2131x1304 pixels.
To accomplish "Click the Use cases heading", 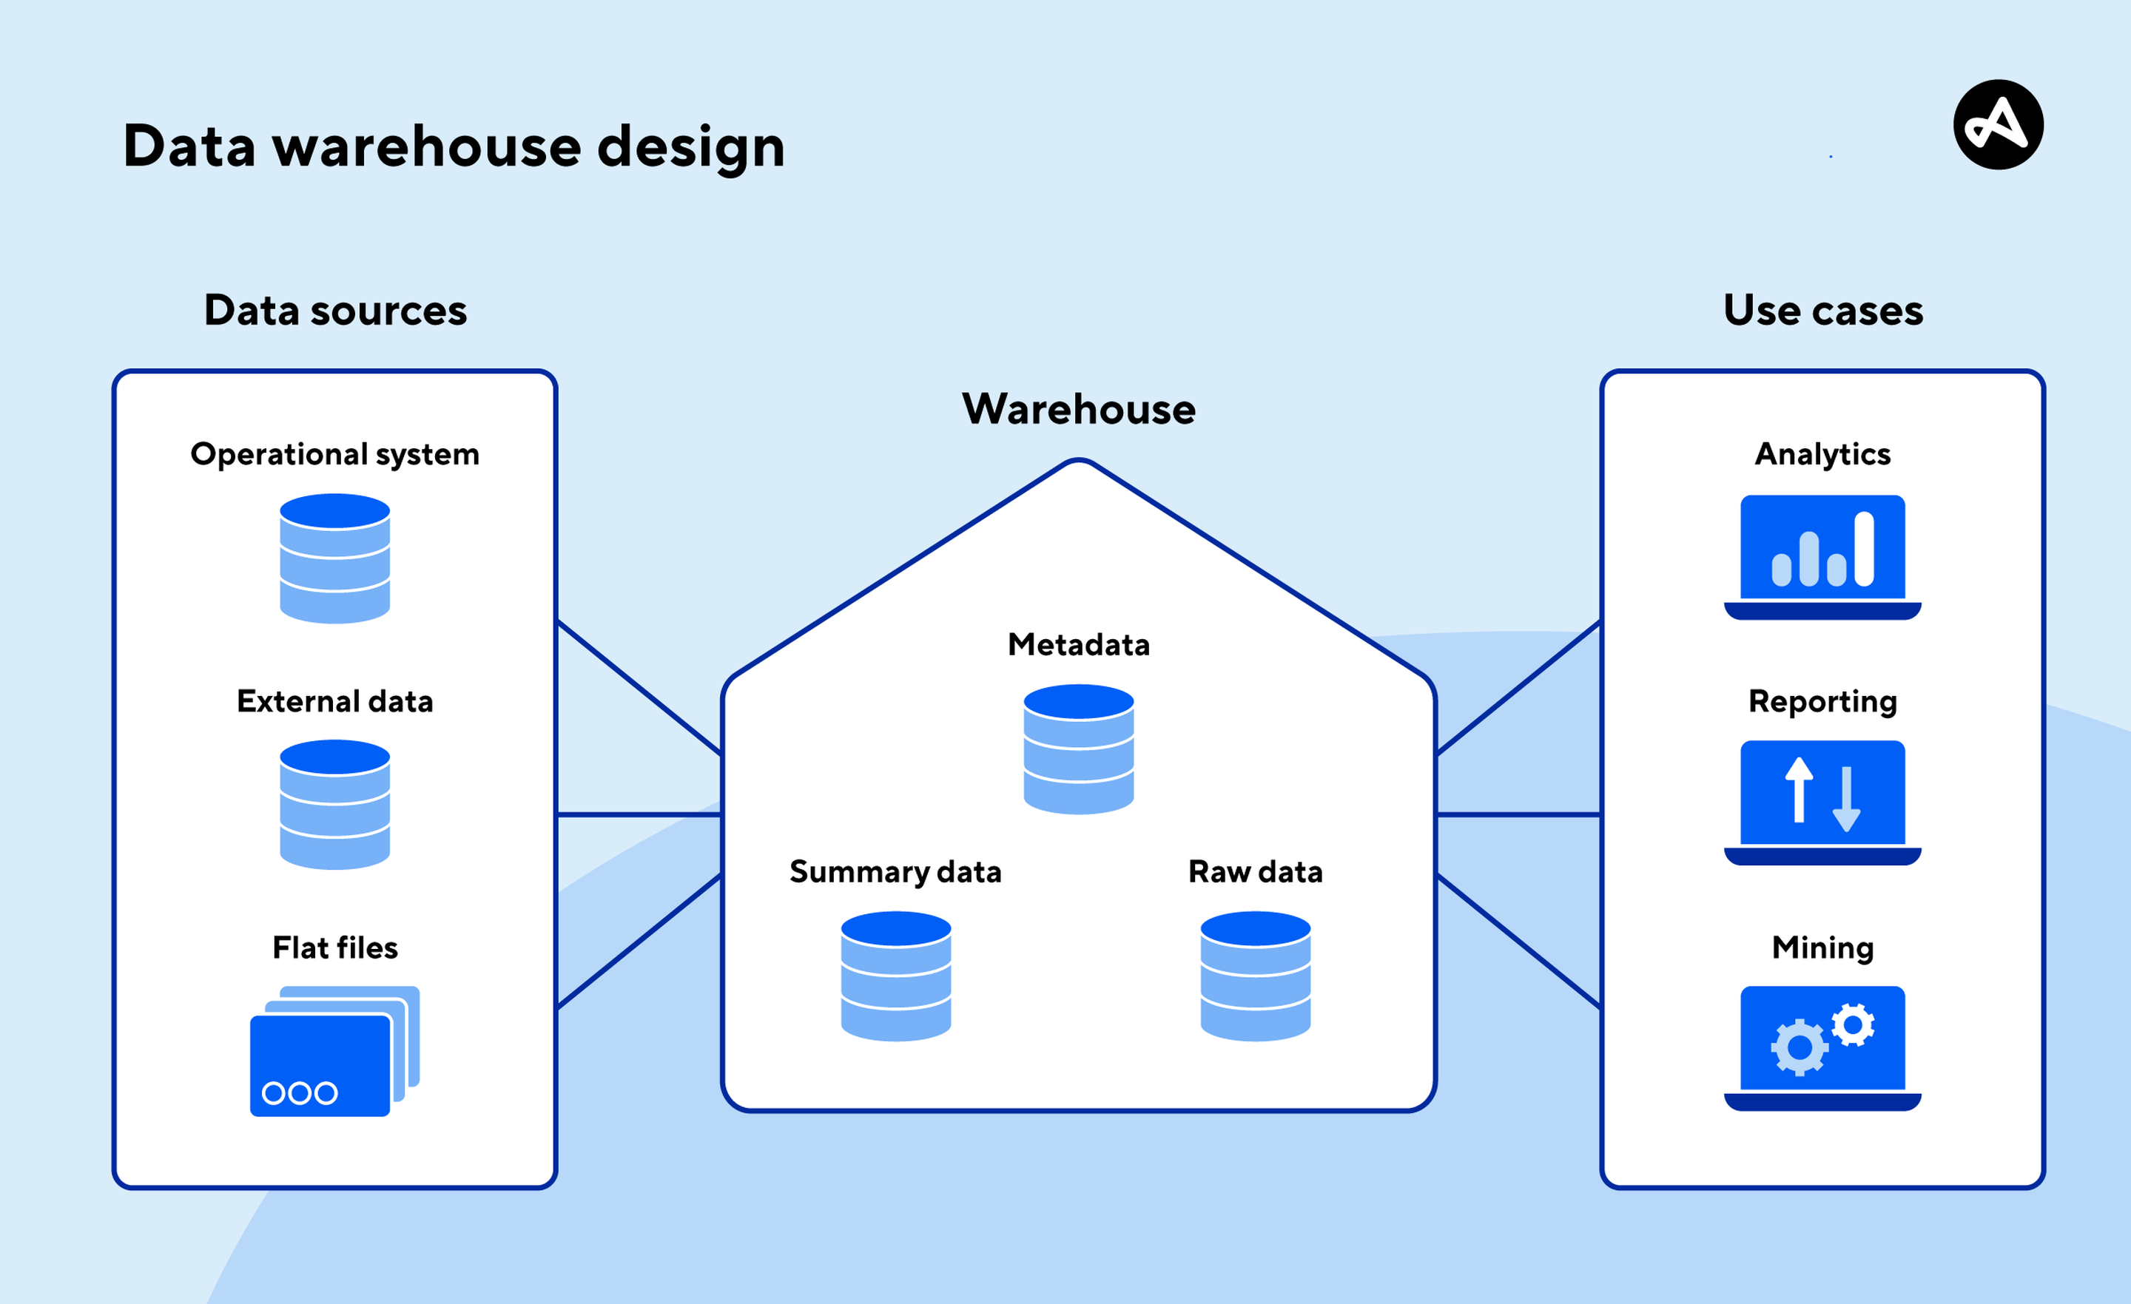I will [1823, 311].
